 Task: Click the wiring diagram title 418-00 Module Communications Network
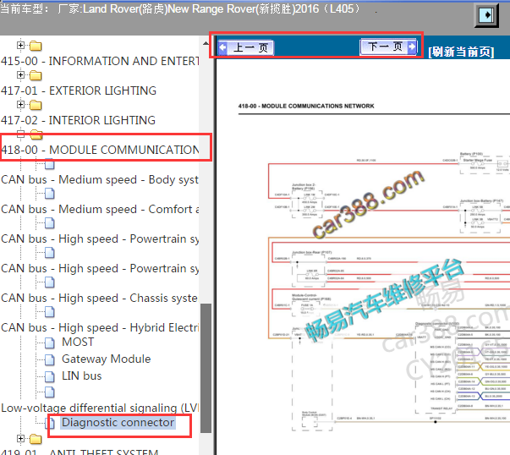[306, 106]
